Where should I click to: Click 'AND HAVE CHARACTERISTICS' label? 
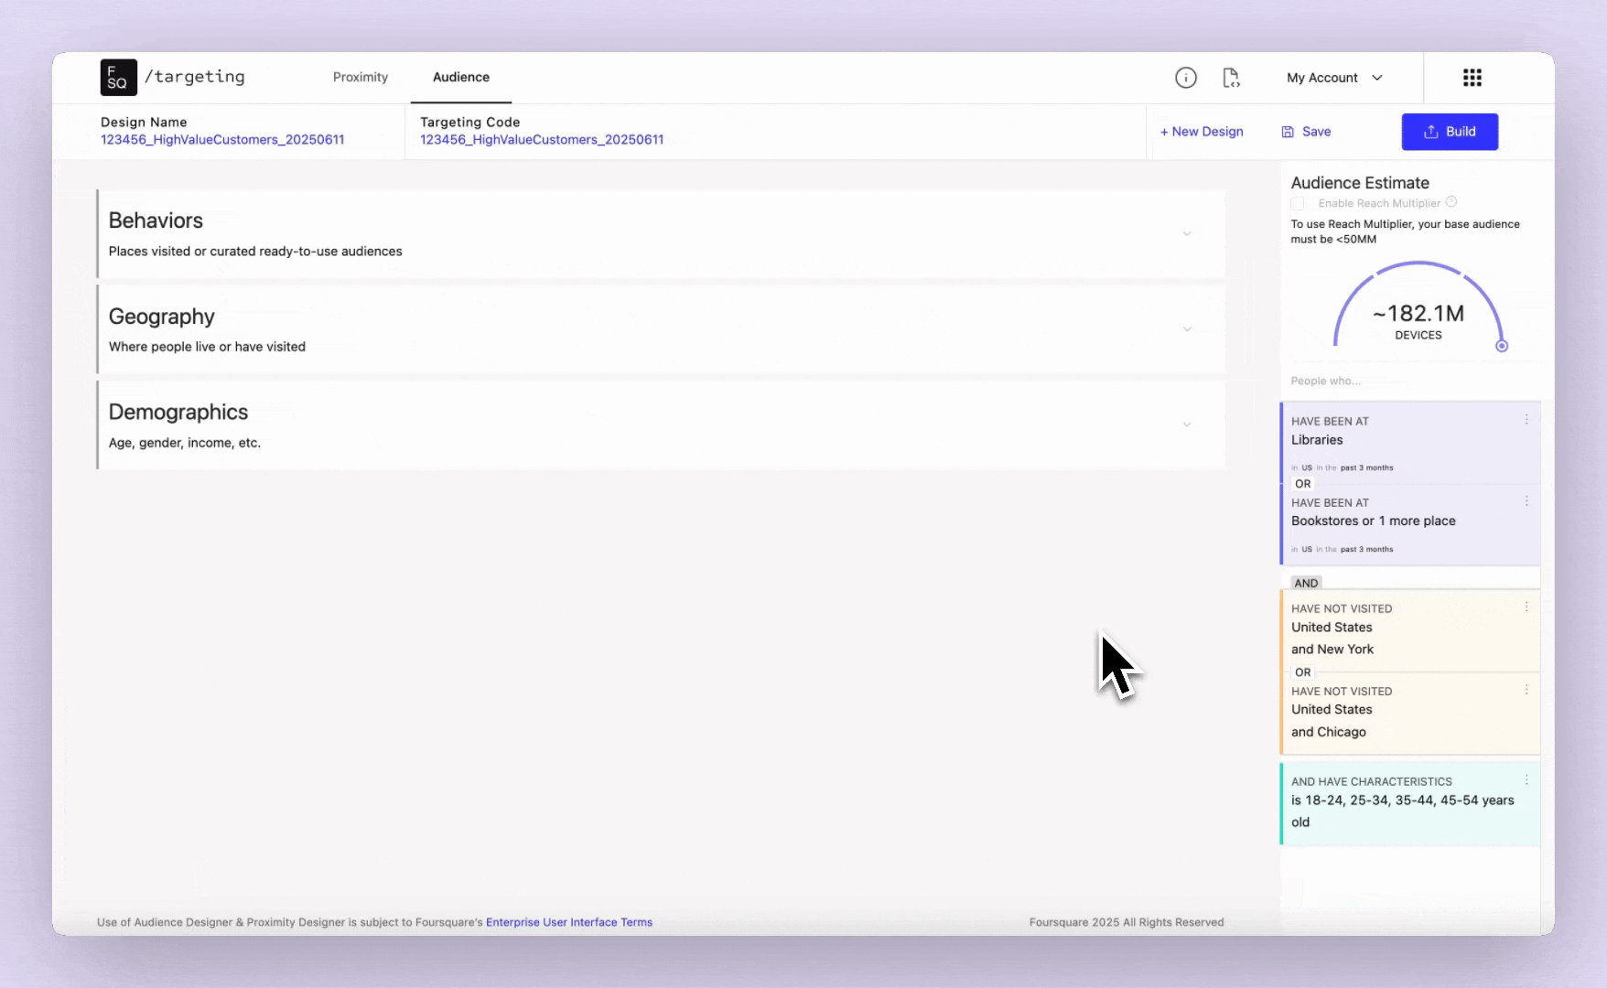tap(1371, 781)
